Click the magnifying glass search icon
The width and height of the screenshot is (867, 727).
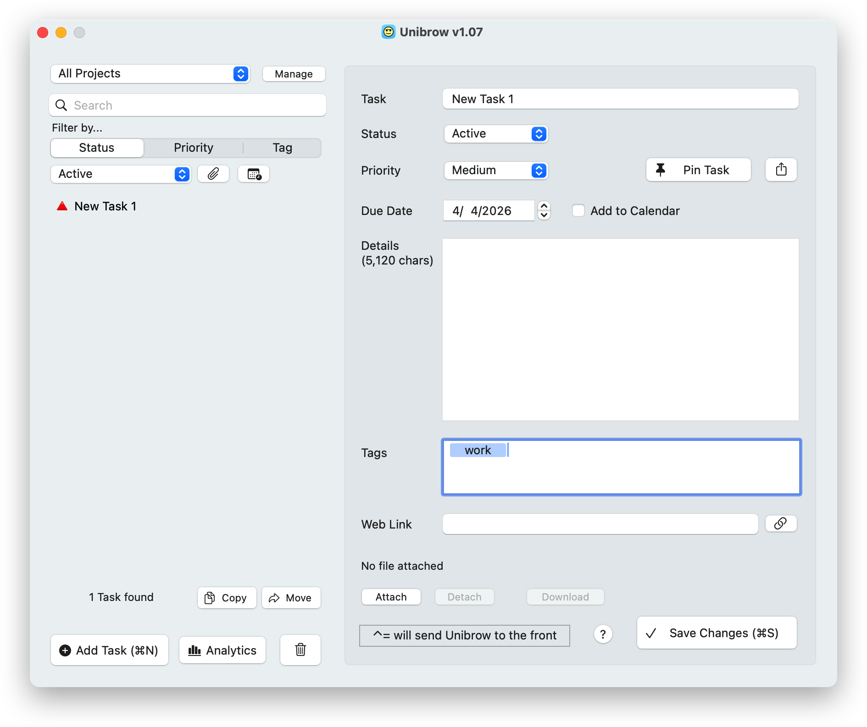pyautogui.click(x=61, y=105)
